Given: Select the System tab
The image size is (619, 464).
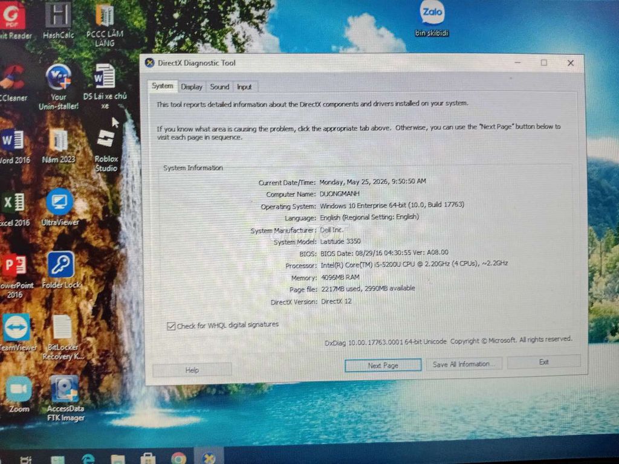Looking at the screenshot, I should (x=162, y=86).
